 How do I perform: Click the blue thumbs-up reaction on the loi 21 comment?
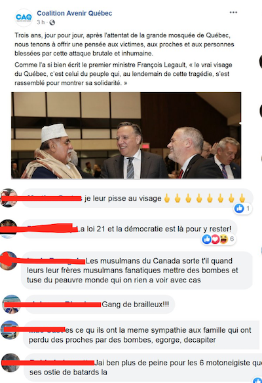click(206, 239)
